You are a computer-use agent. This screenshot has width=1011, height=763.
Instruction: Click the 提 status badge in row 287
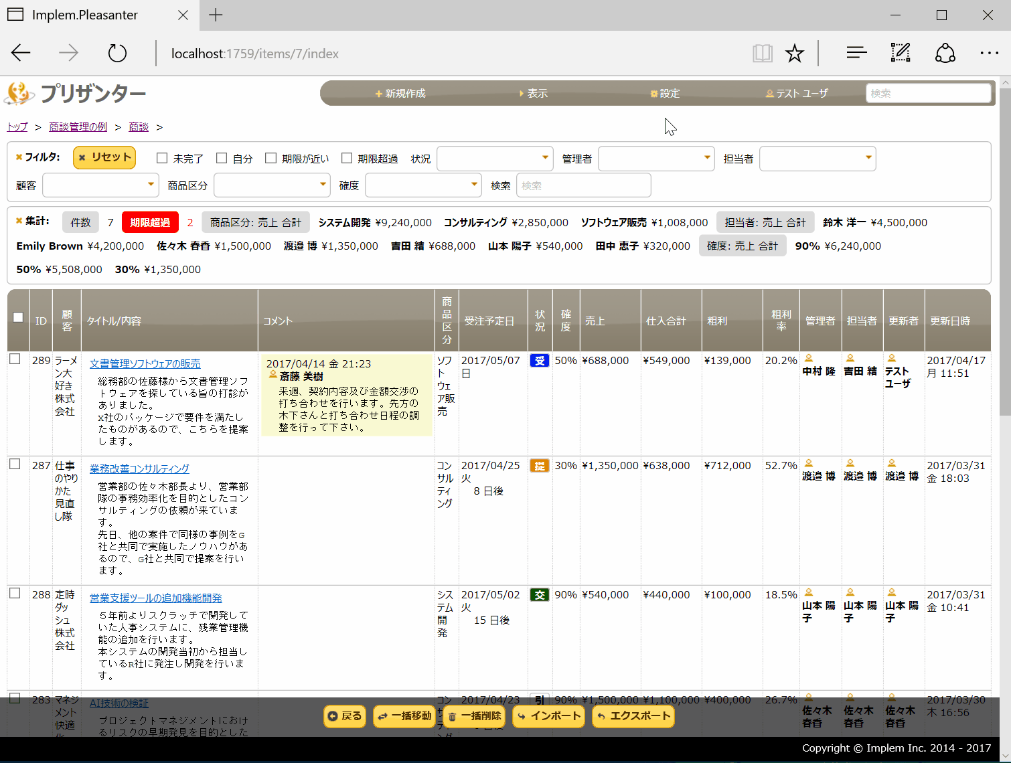tap(540, 466)
